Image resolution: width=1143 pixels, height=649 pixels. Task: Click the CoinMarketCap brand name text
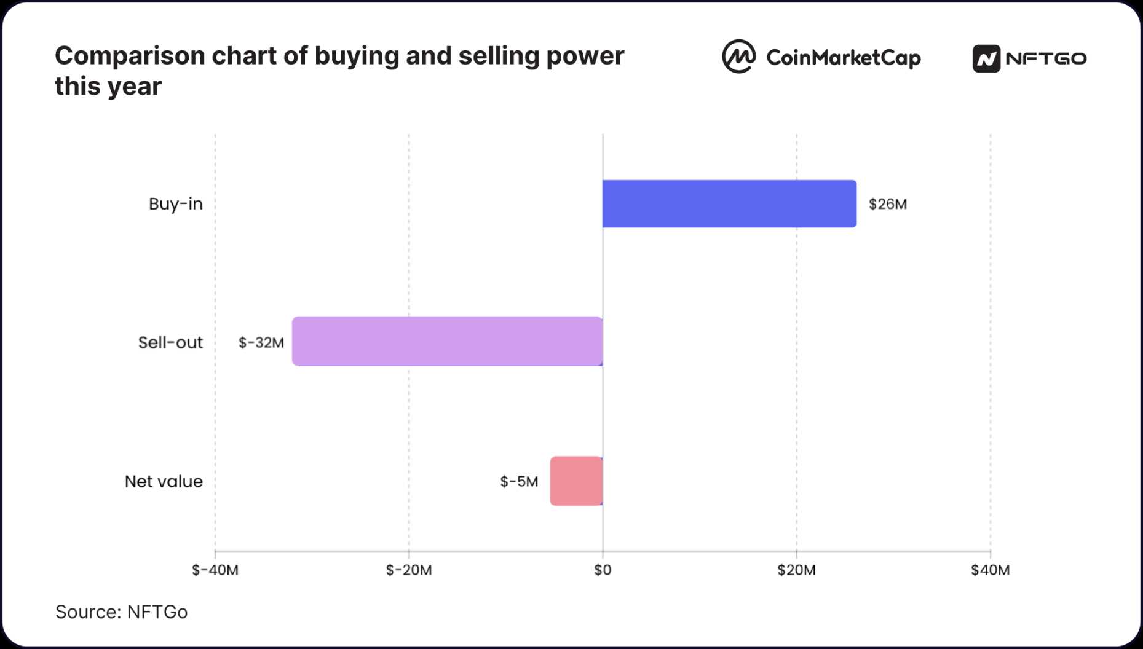pos(843,58)
